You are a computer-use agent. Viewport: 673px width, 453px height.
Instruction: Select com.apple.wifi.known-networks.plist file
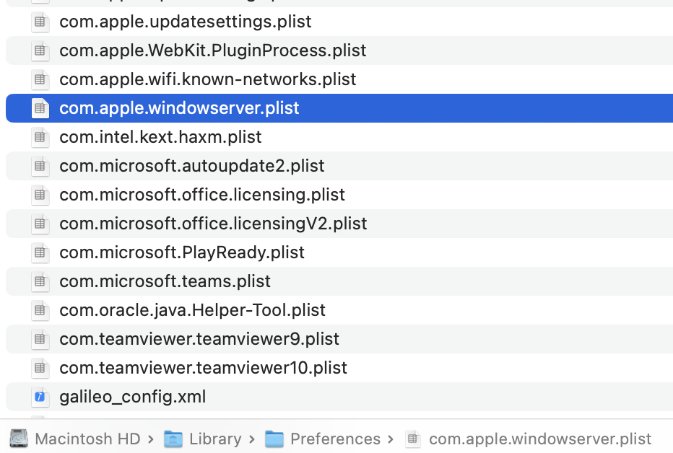click(x=207, y=79)
